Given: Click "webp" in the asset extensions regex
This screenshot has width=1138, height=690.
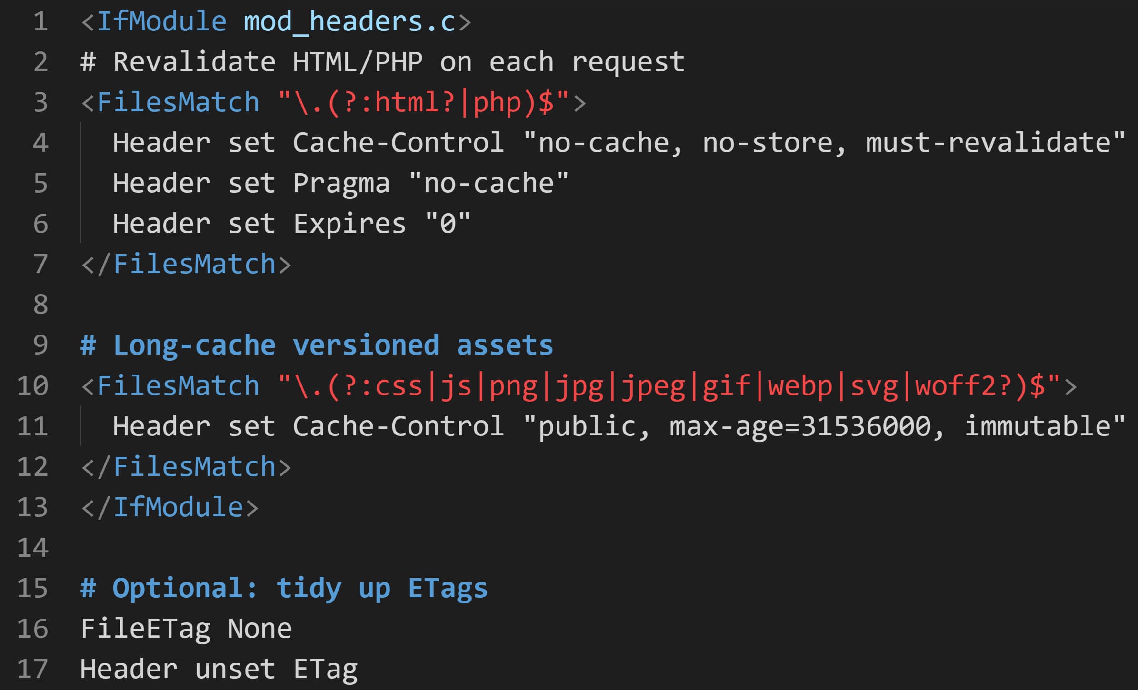Looking at the screenshot, I should [800, 386].
